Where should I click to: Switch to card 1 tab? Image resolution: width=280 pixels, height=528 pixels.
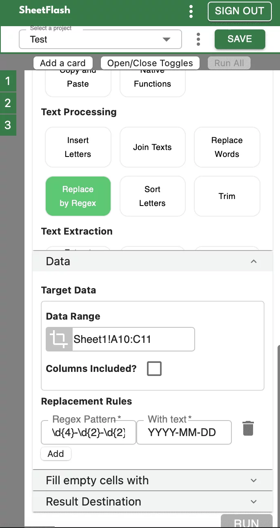[8, 81]
